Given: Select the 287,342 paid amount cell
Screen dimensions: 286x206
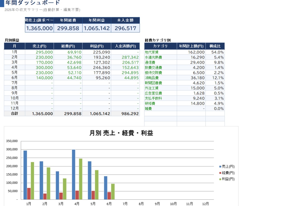Looking at the screenshot, I should tap(125, 57).
